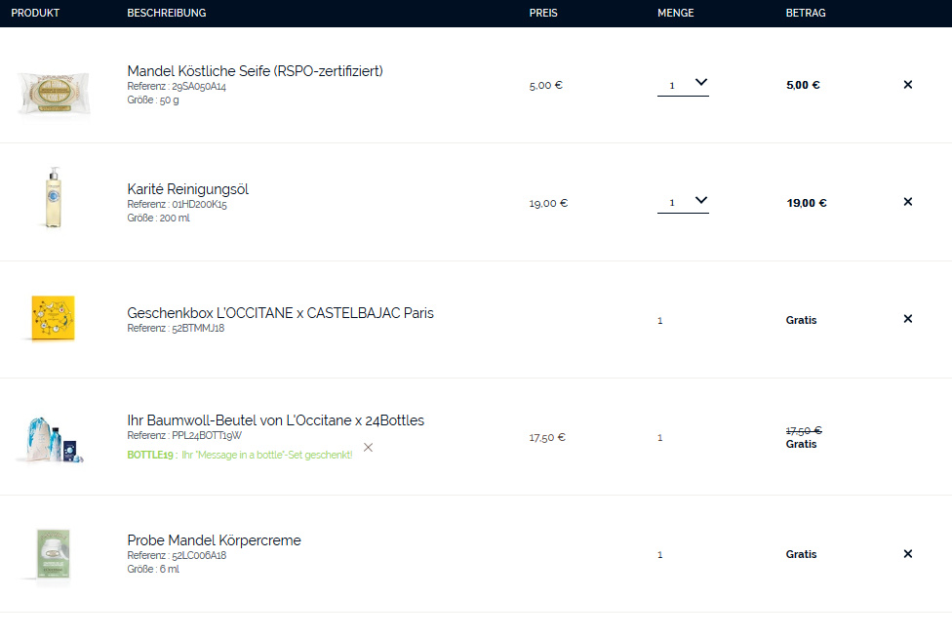Remove Probe Mandel Körpercreme from cart
The image size is (952, 638).
click(x=908, y=554)
